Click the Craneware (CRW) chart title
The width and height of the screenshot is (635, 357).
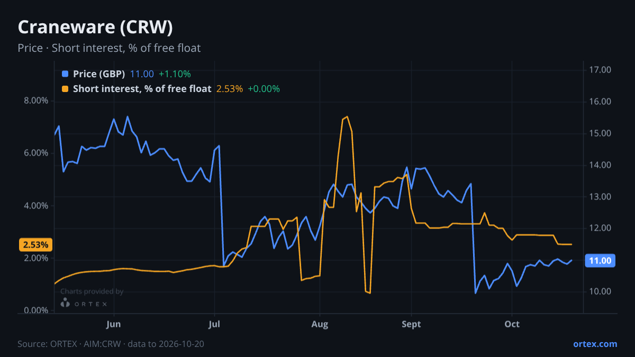[95, 27]
